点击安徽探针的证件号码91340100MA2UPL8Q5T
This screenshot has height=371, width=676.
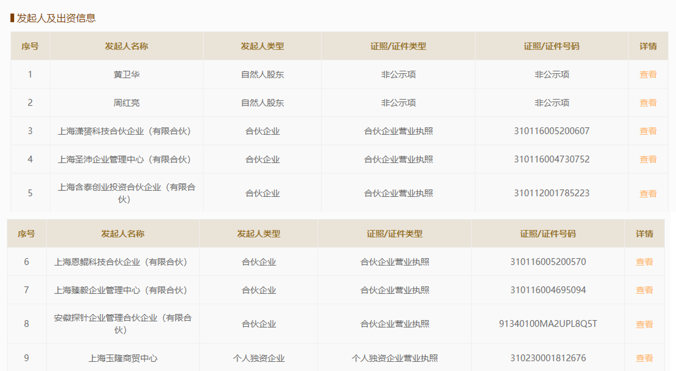tap(547, 323)
